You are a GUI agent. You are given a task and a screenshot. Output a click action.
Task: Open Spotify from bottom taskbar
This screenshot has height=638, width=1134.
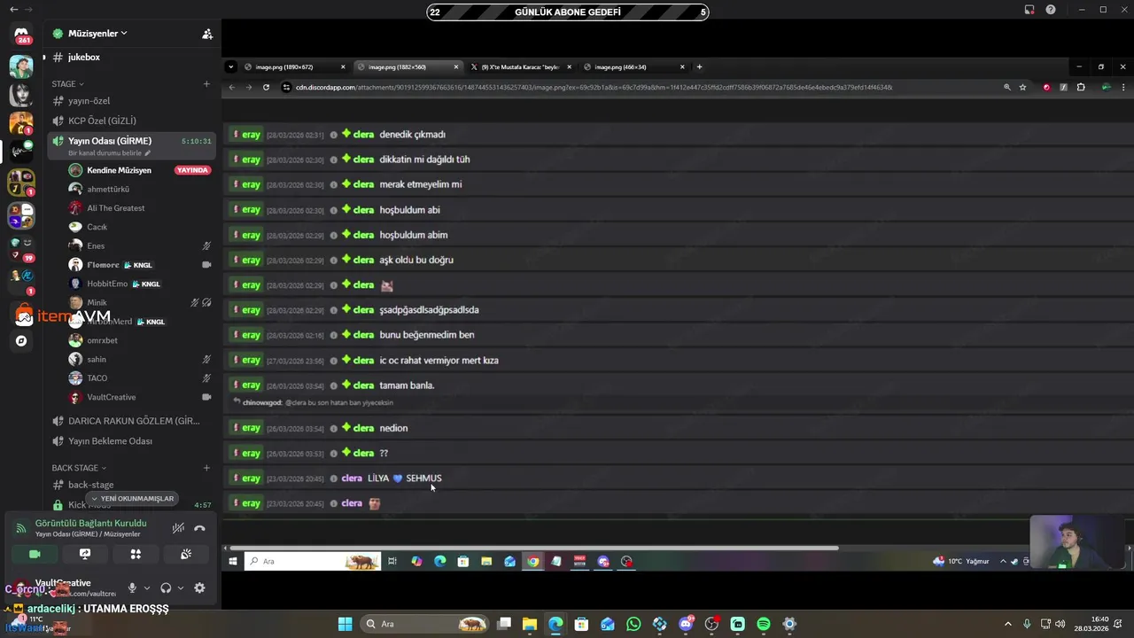[x=764, y=624]
